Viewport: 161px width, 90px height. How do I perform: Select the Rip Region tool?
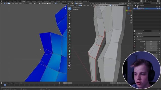click(69, 68)
